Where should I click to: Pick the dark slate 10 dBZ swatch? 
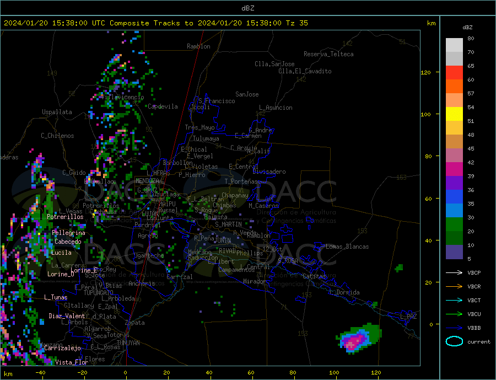coord(454,252)
